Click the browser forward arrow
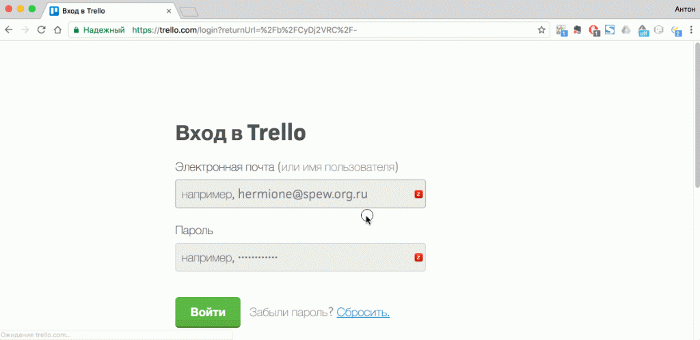This screenshot has height=340, width=700. (25, 30)
